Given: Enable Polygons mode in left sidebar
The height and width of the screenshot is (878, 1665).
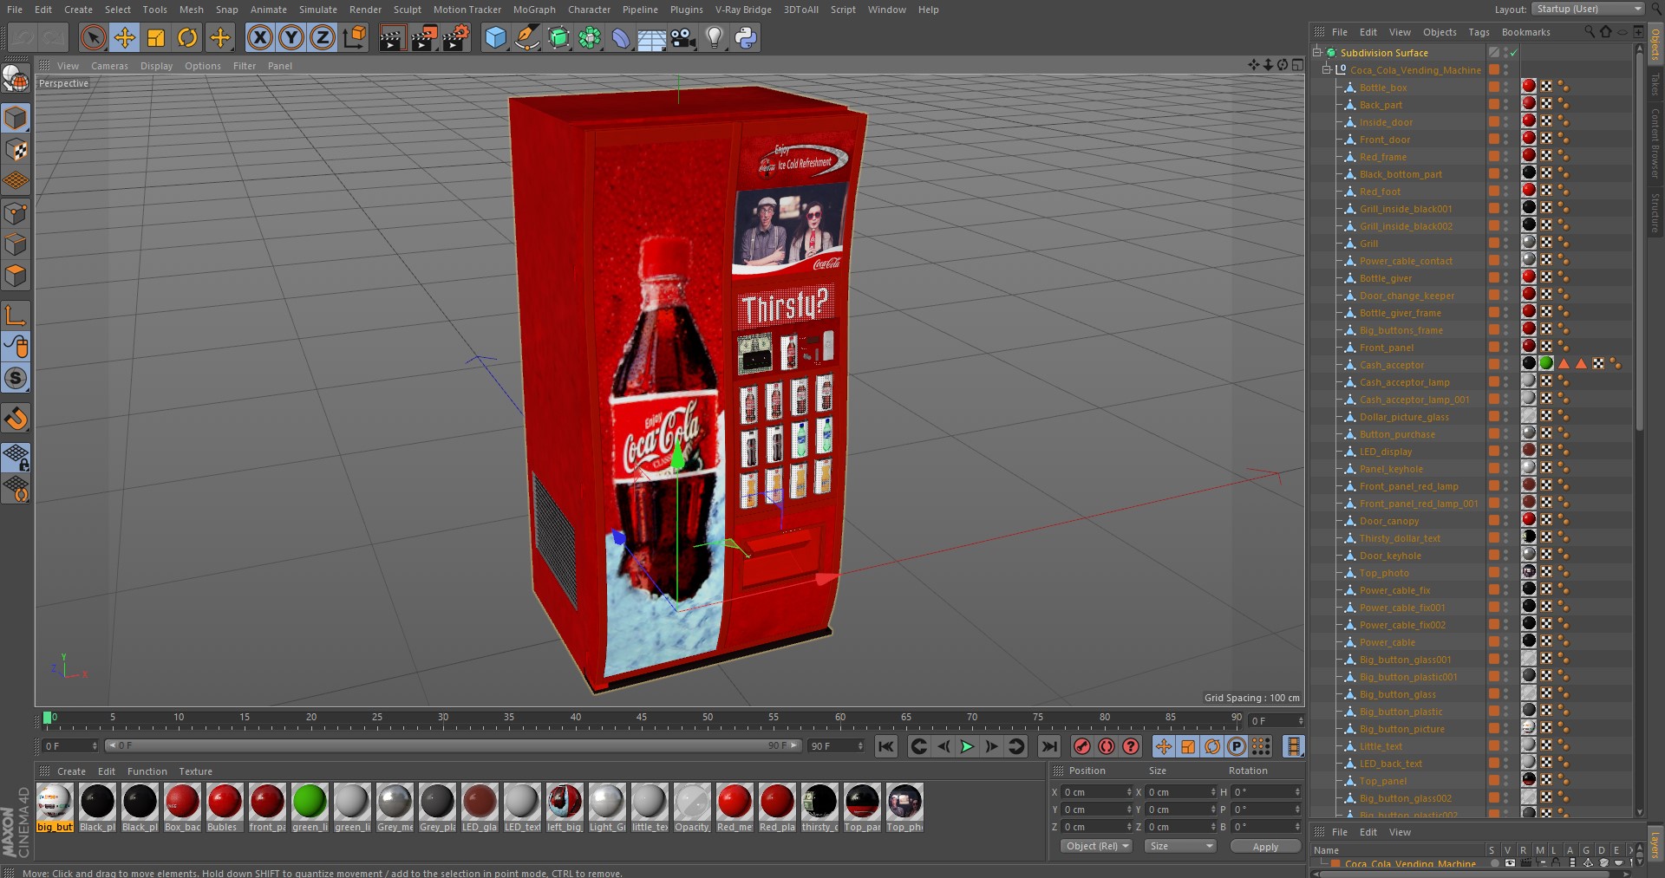Looking at the screenshot, I should point(16,276).
